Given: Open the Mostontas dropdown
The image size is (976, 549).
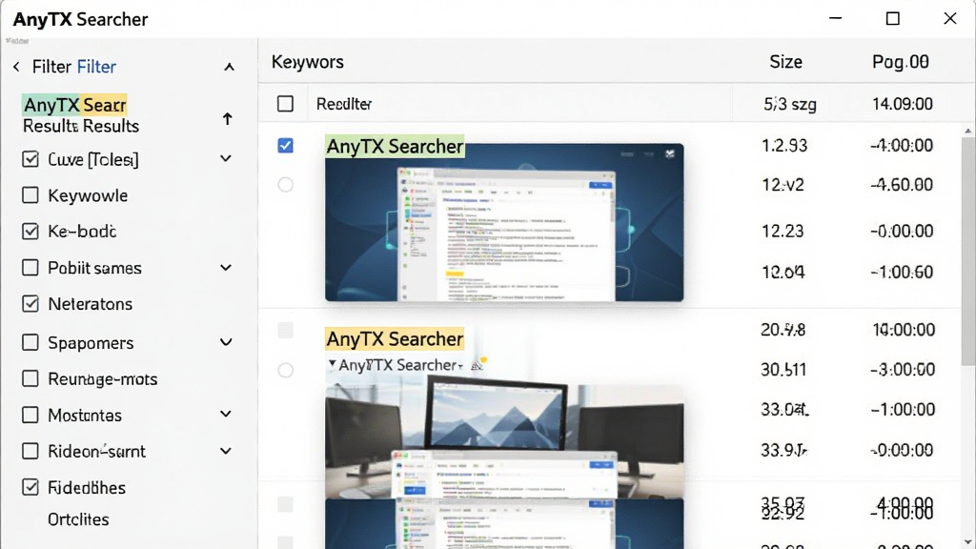Looking at the screenshot, I should [226, 415].
